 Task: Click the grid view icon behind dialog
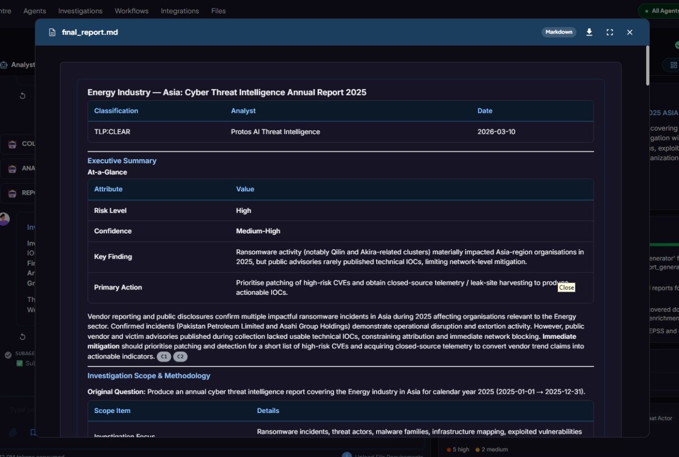click(x=674, y=65)
